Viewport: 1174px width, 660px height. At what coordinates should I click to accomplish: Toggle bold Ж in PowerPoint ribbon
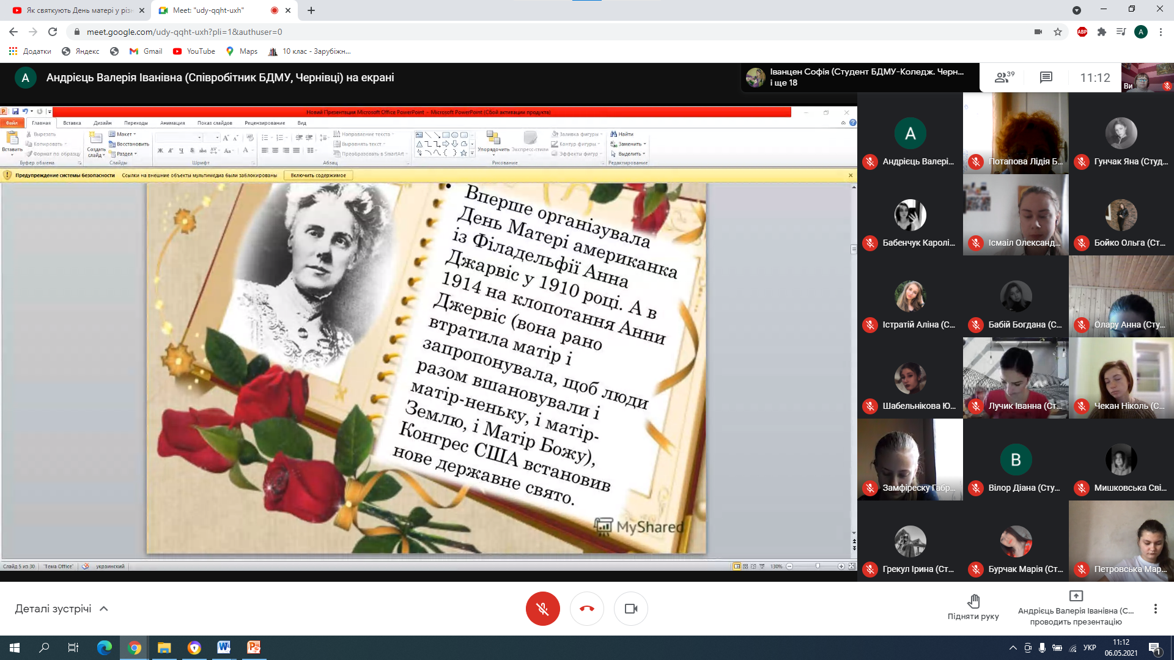pos(160,150)
